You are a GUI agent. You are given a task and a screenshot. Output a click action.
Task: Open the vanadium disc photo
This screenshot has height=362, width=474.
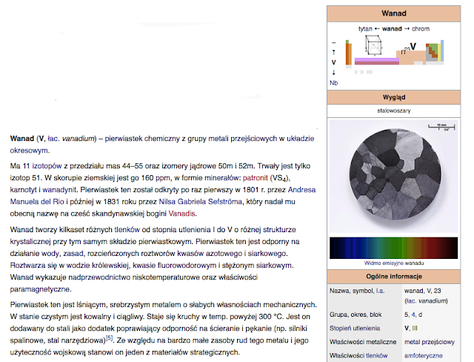pyautogui.click(x=393, y=176)
